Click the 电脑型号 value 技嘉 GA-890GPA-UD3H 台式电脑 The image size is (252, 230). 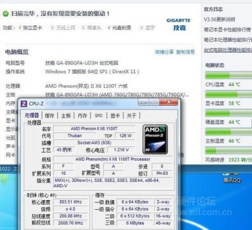click(x=82, y=63)
